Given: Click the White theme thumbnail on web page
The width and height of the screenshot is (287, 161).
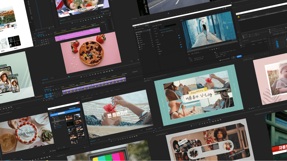Looking at the screenshot, I should click(4, 44).
